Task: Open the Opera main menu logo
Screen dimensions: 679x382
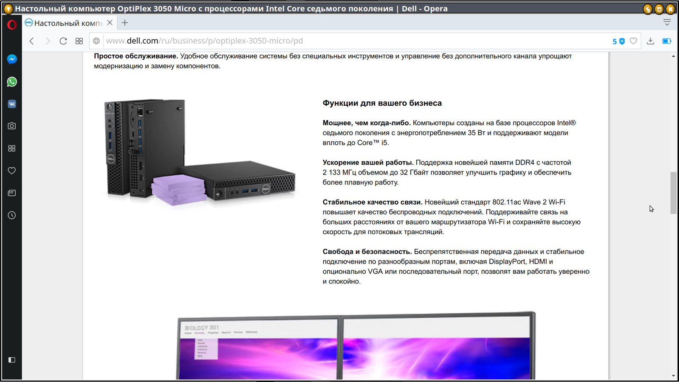Action: tap(12, 25)
